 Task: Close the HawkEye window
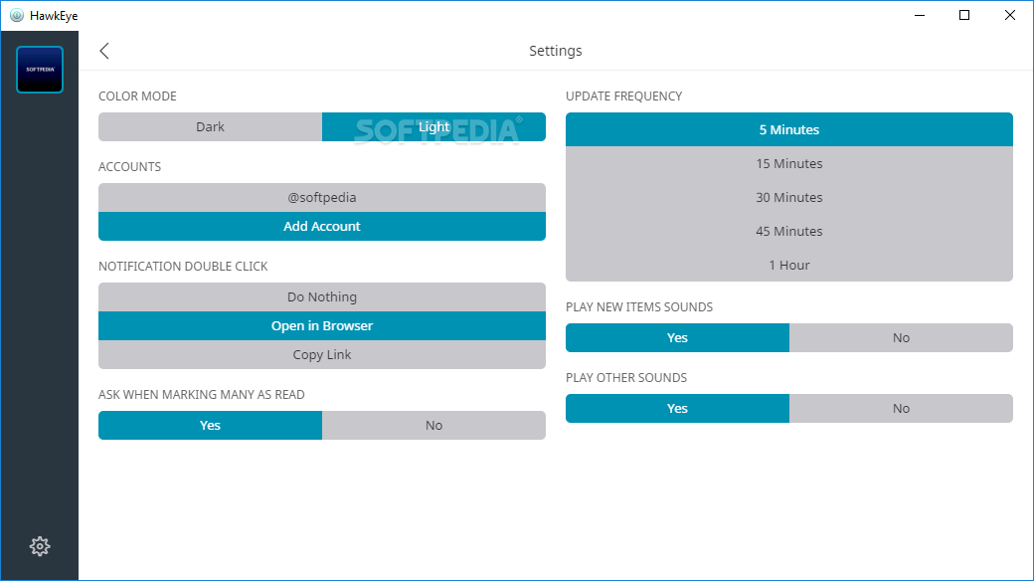(x=1009, y=15)
